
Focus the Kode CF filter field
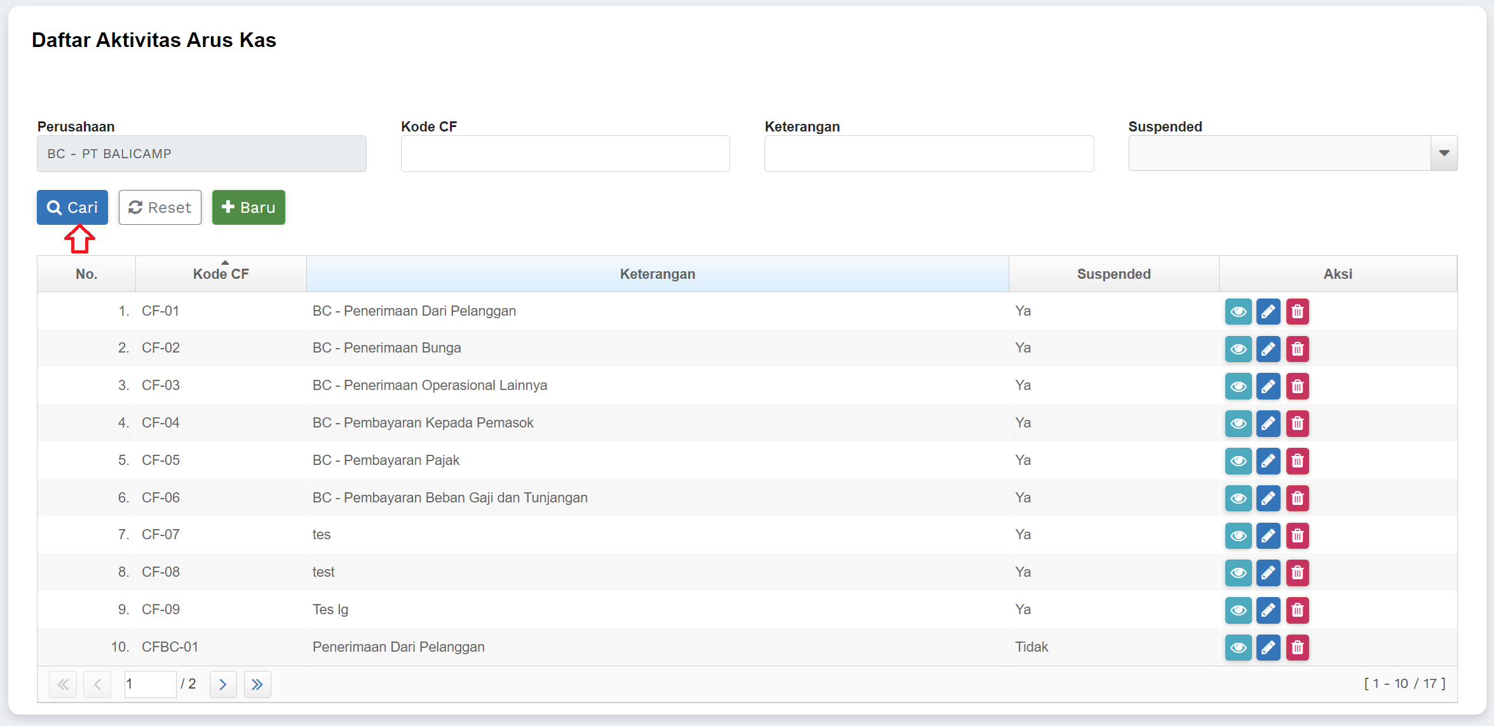(565, 154)
